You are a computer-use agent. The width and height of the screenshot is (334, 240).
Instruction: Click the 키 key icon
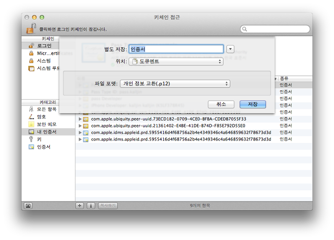[31, 140]
